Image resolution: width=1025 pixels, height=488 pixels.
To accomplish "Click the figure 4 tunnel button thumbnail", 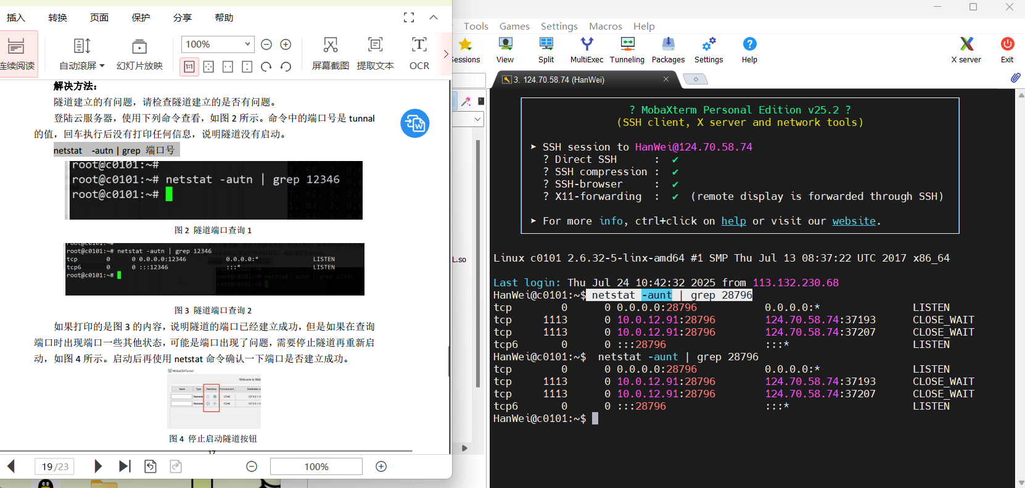I will (x=214, y=399).
